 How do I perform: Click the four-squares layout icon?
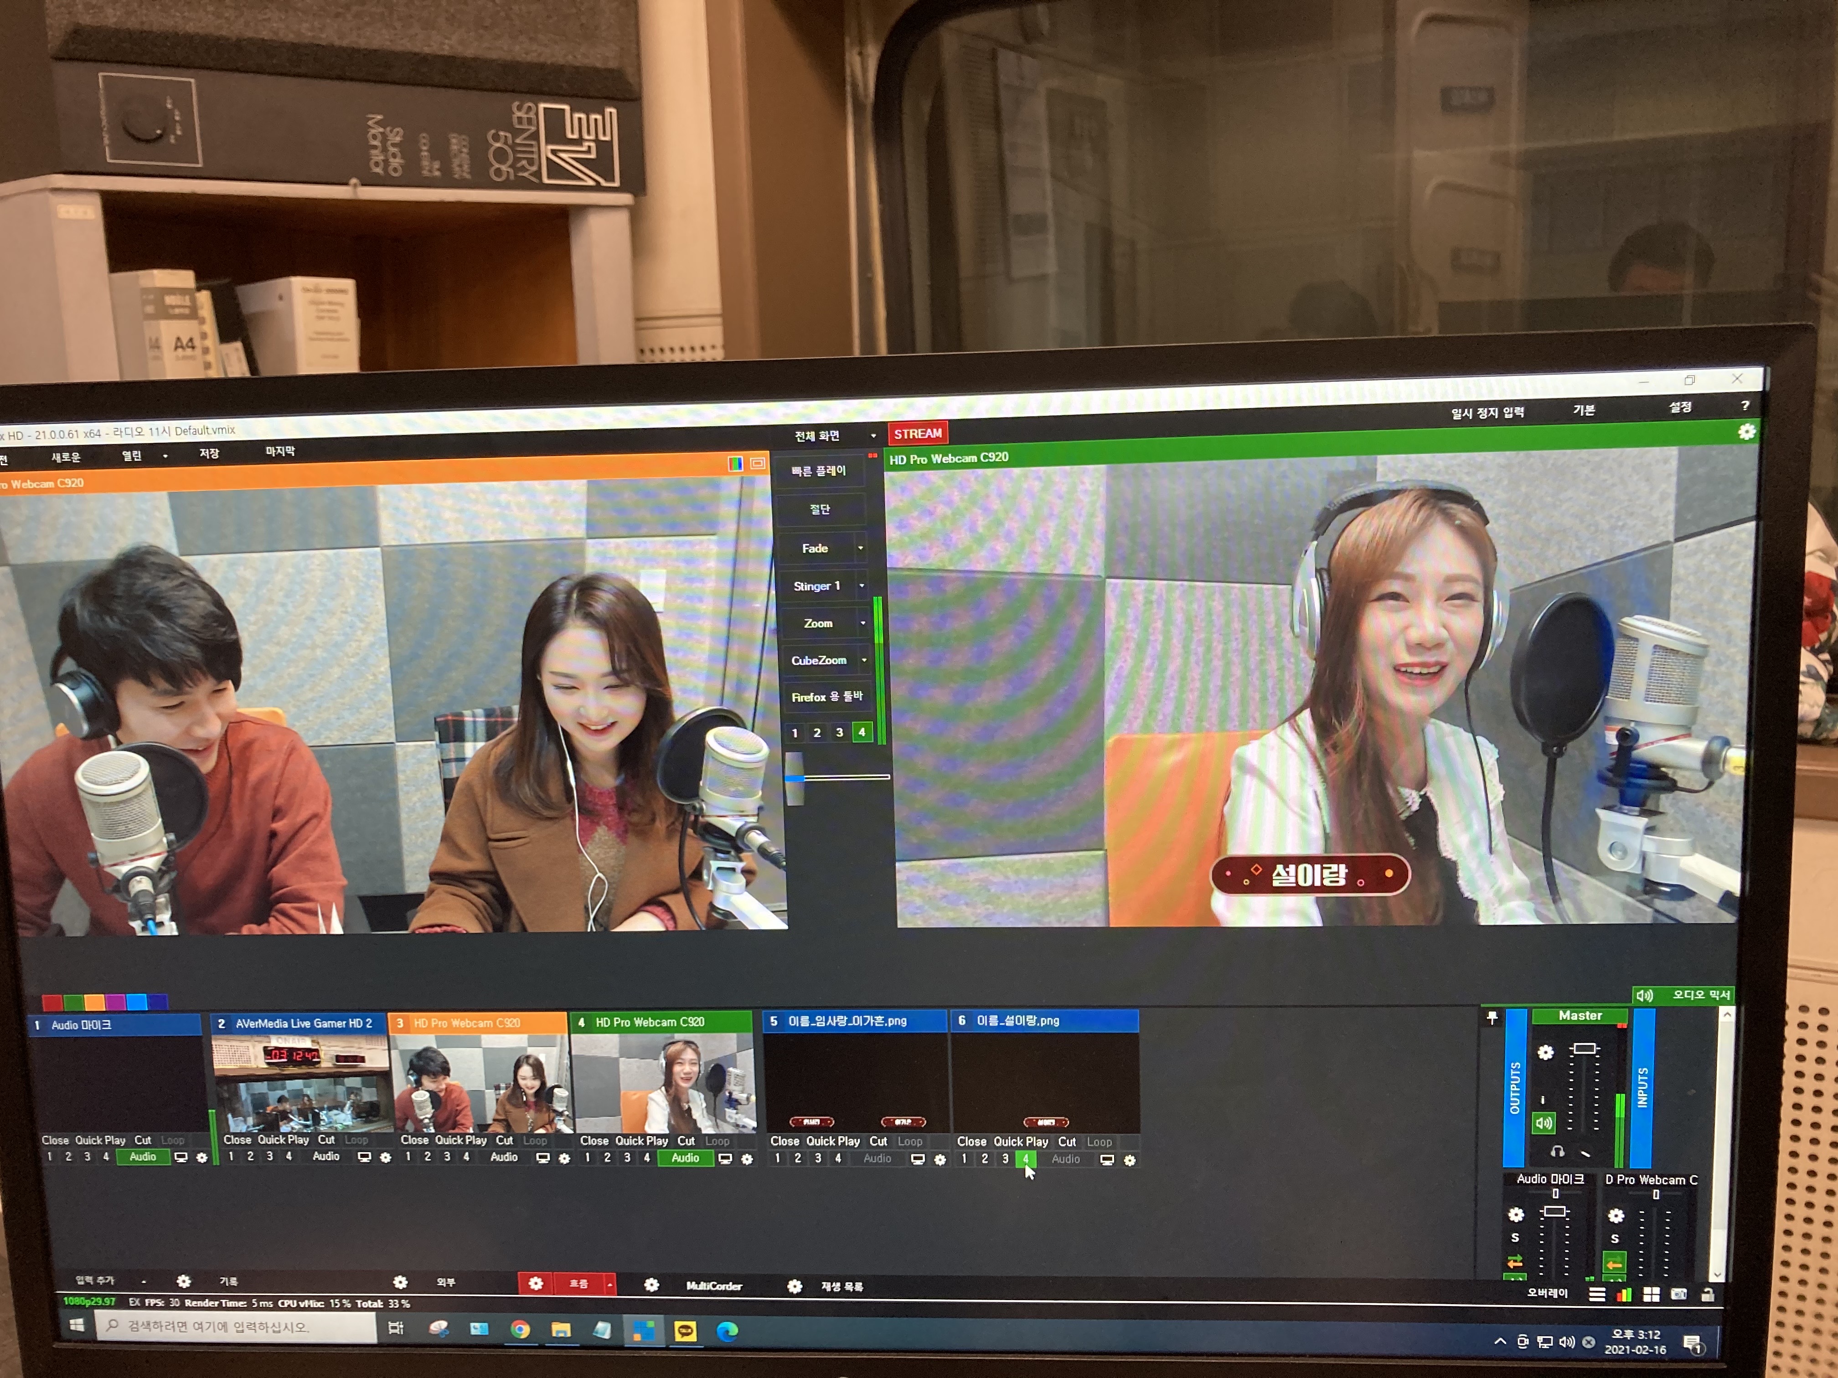[1651, 1294]
